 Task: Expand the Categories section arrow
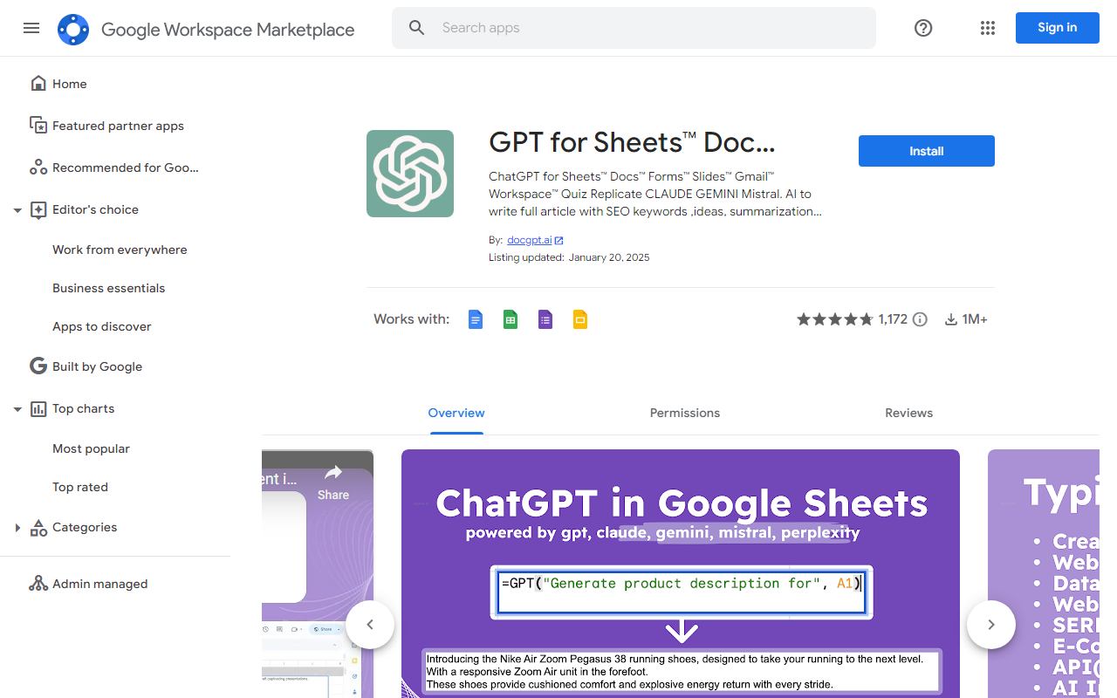coord(17,528)
